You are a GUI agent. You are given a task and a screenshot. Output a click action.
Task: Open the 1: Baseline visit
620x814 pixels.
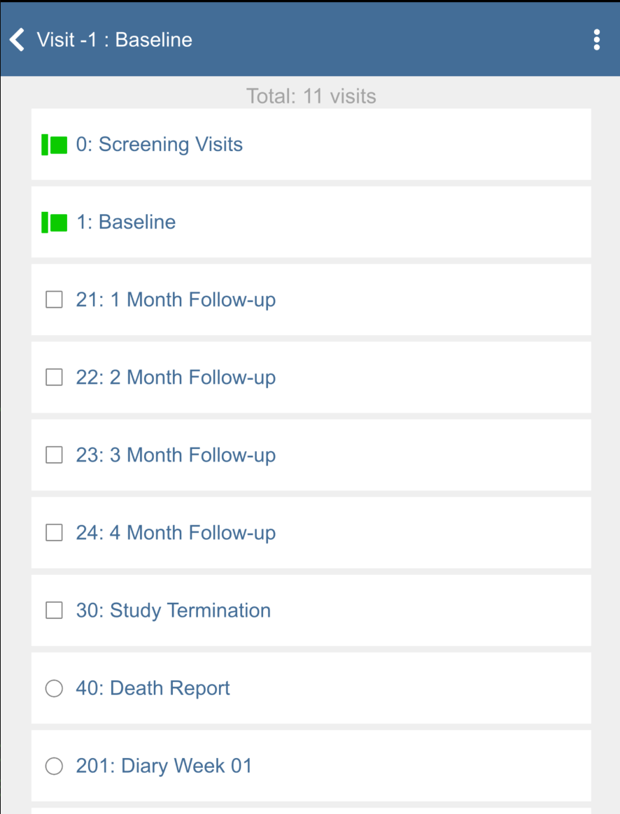click(x=126, y=222)
